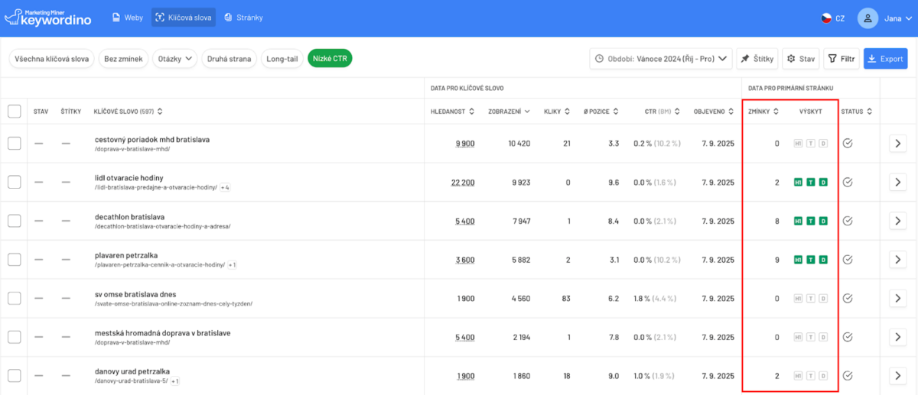The height and width of the screenshot is (395, 918).
Task: Click status check icon for lidl otvaracie hodiny
Action: [x=847, y=182]
